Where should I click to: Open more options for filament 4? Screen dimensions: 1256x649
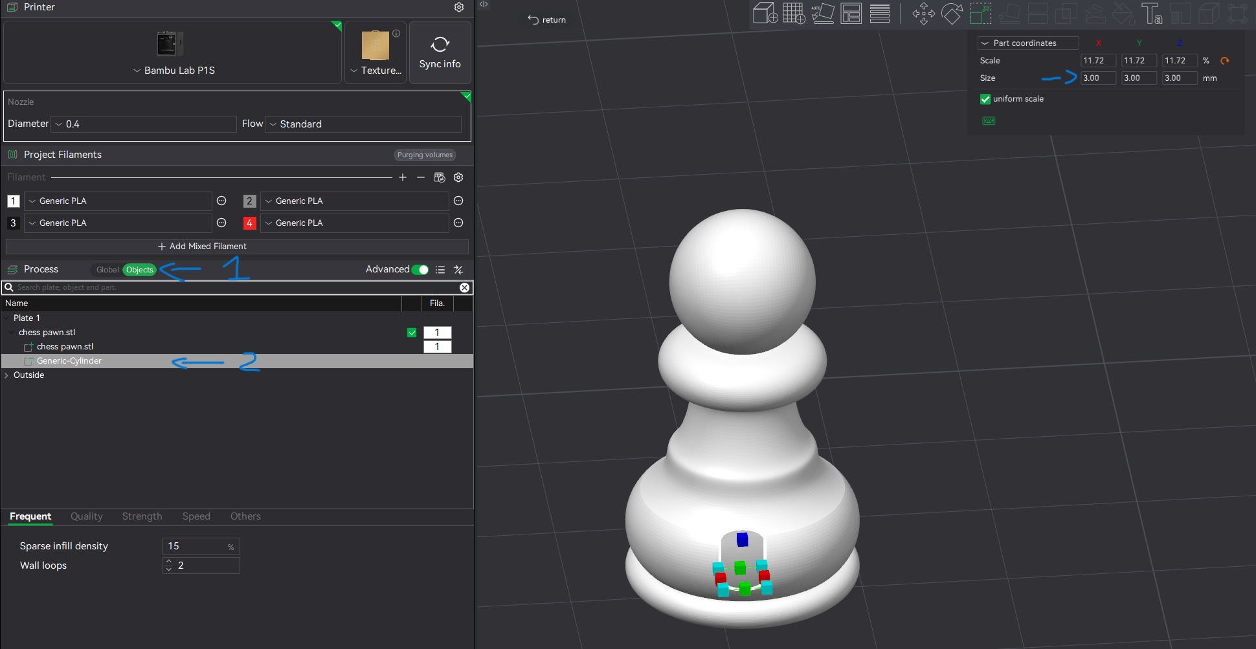coord(458,223)
